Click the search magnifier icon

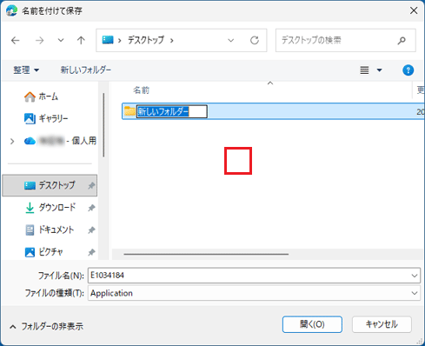tap(402, 40)
